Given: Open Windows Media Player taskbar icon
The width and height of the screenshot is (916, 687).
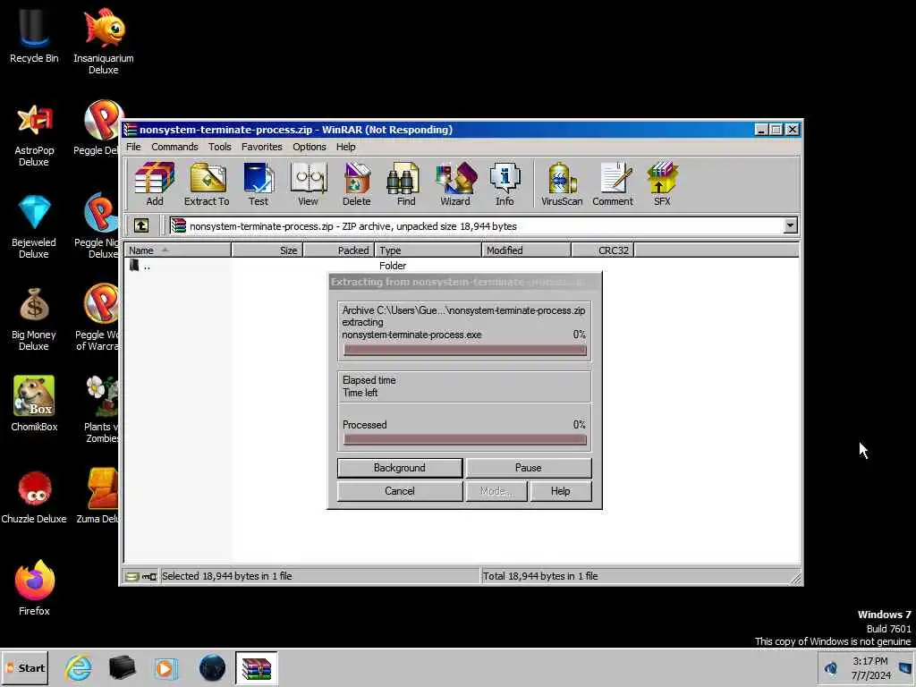Looking at the screenshot, I should 165,667.
